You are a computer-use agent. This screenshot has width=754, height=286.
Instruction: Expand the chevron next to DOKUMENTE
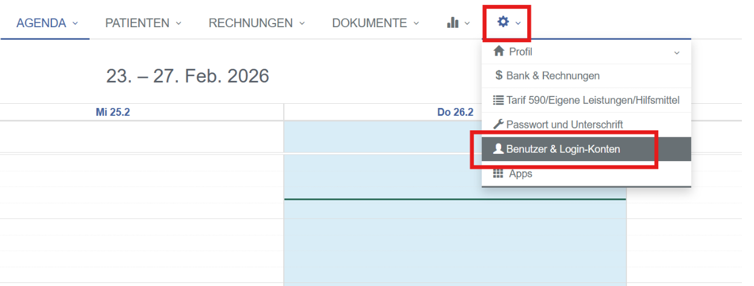[x=416, y=24]
